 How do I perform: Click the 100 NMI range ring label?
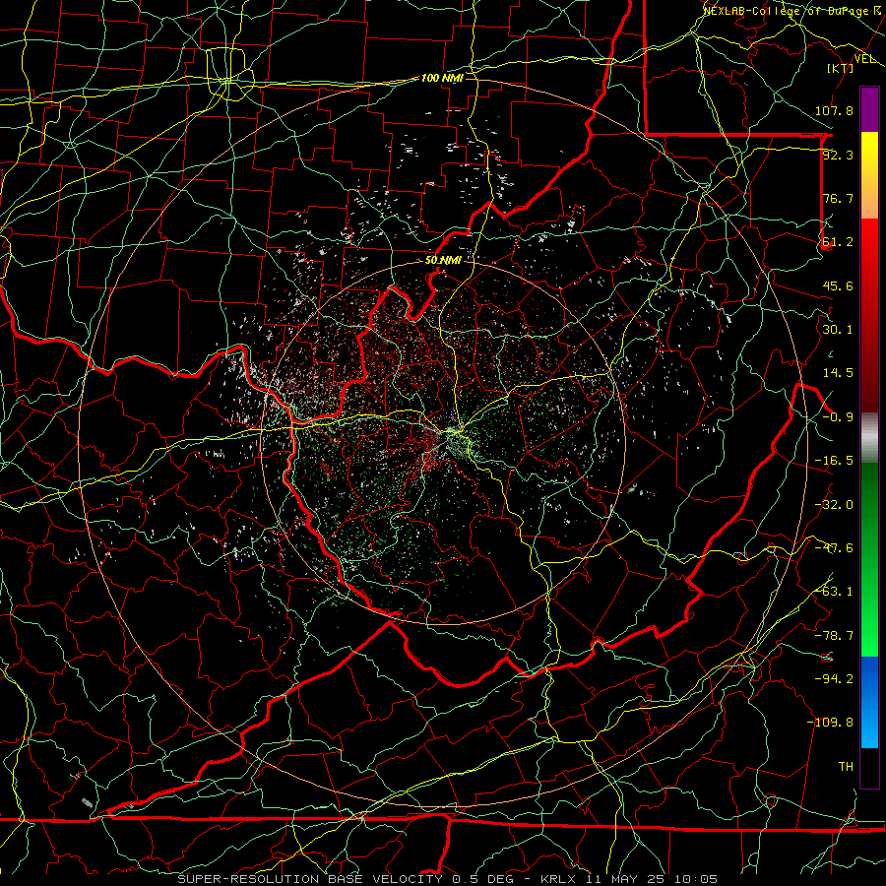442,78
